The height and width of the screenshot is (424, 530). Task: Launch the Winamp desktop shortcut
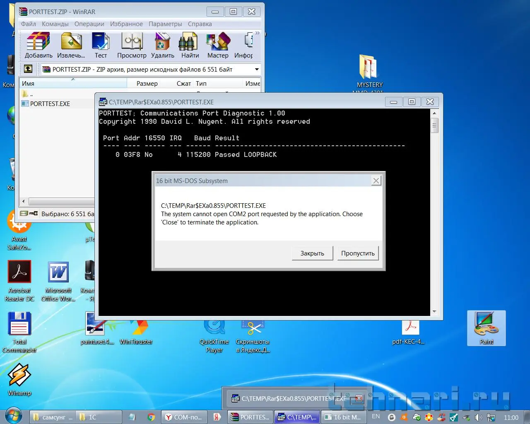19,379
